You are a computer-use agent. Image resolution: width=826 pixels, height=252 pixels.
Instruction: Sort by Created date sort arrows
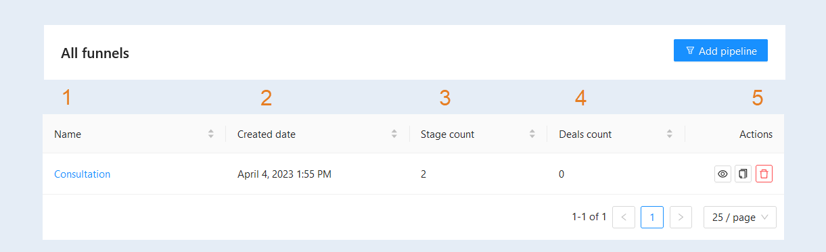pos(394,134)
